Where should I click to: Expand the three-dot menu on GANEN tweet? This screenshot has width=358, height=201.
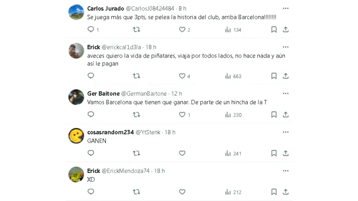[285, 132]
